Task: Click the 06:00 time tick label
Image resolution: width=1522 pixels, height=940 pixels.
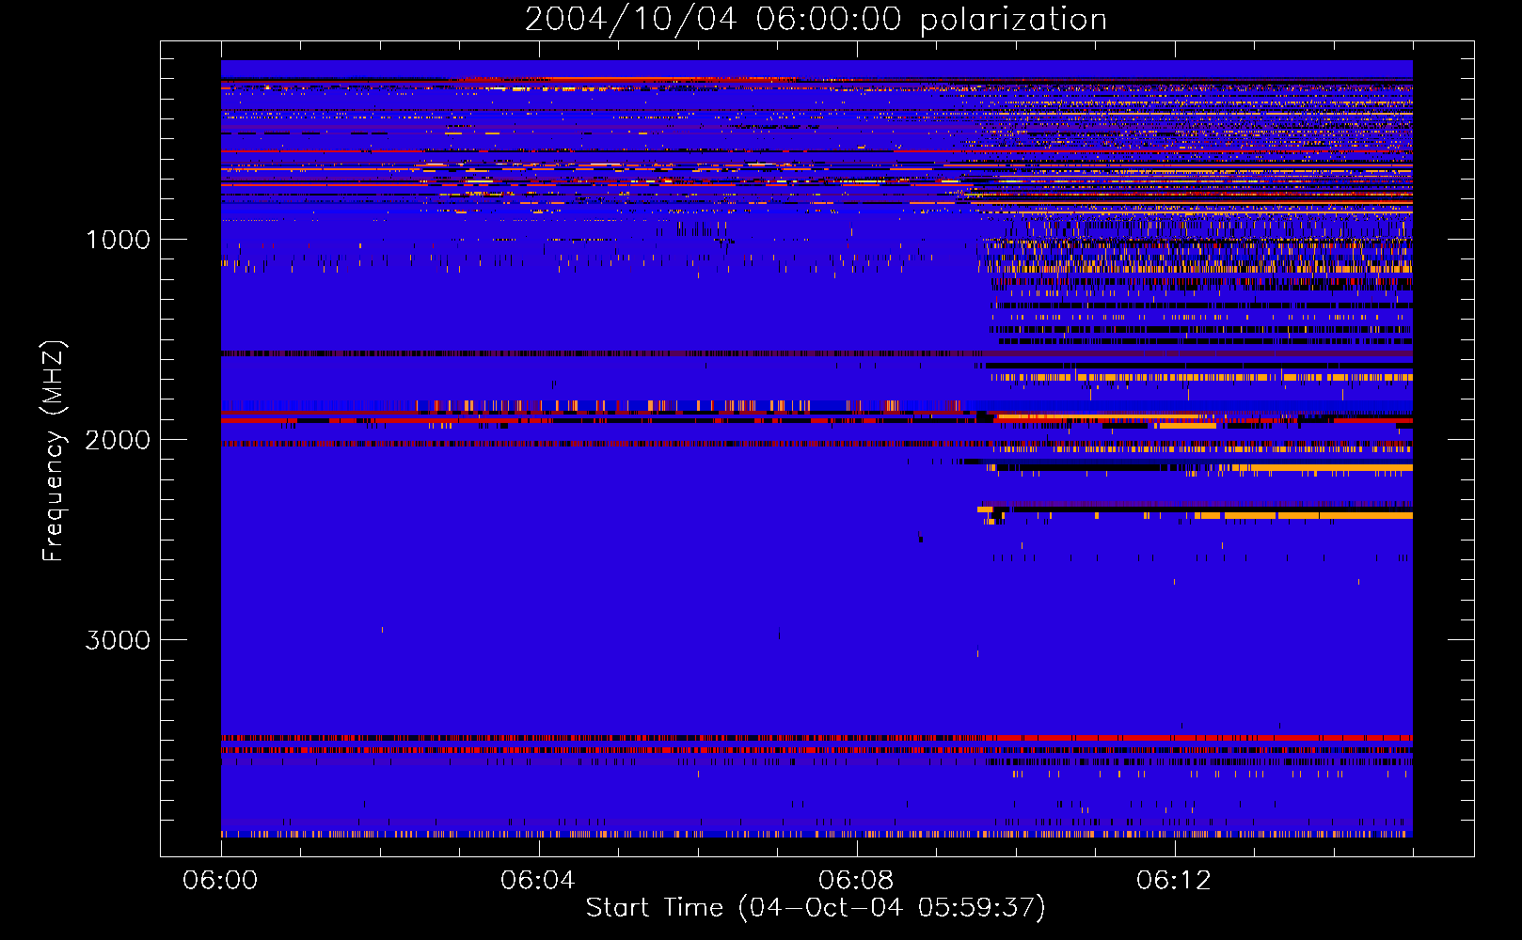Action: 221,880
